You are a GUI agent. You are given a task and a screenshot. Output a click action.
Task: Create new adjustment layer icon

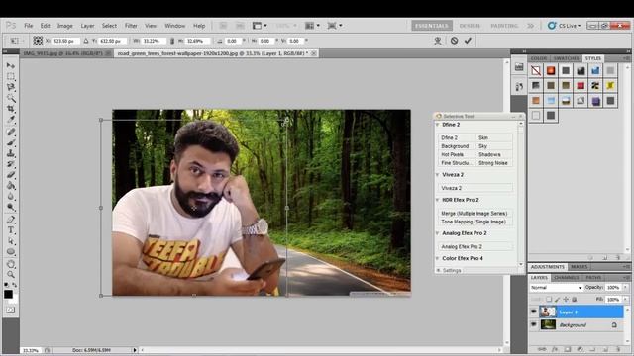(x=580, y=349)
